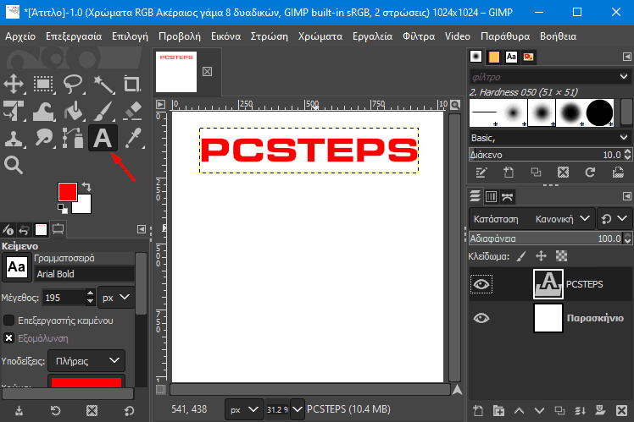Close the image tab
The height and width of the screenshot is (422, 634).
[208, 71]
